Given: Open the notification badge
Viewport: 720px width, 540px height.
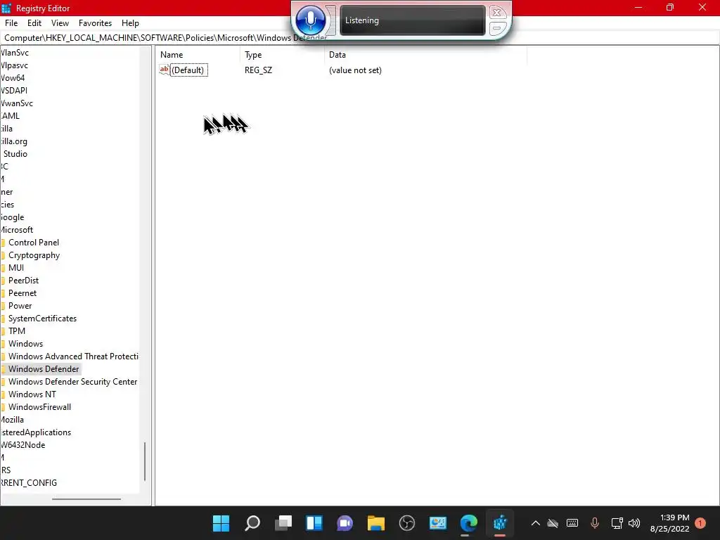Looking at the screenshot, I should pos(700,523).
